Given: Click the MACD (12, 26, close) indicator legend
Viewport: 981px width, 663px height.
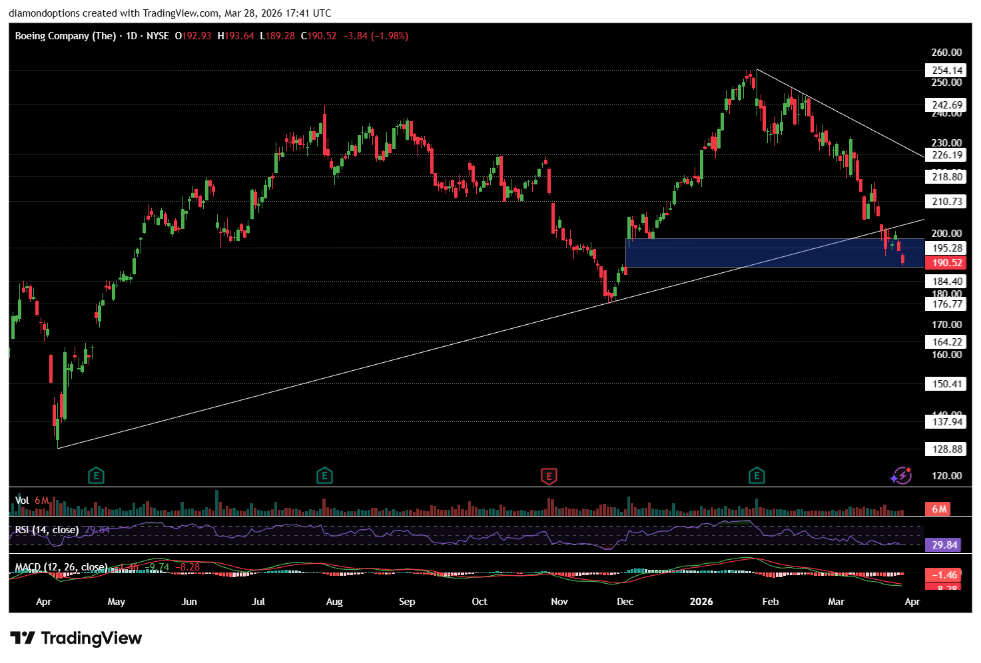Looking at the screenshot, I should [61, 567].
